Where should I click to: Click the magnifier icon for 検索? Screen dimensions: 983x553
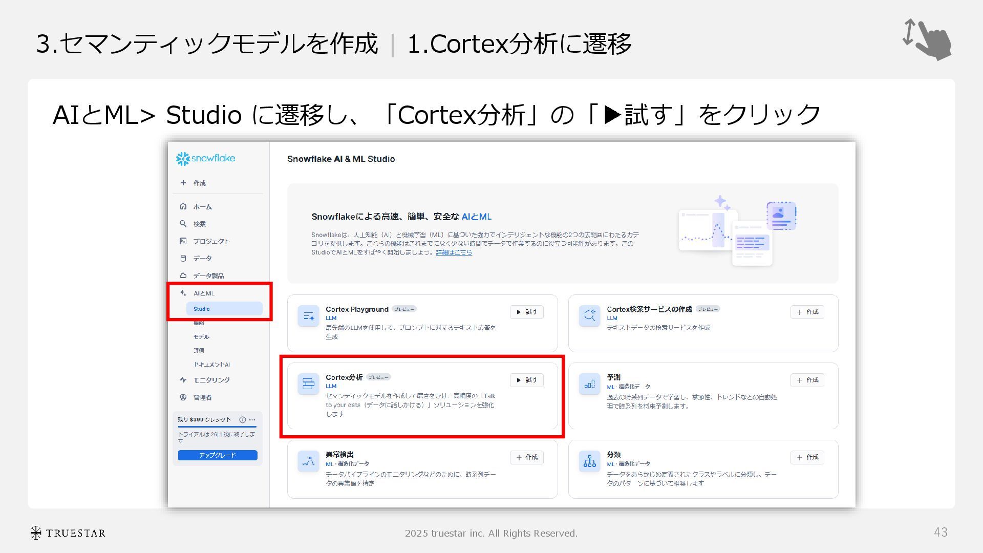coord(183,224)
